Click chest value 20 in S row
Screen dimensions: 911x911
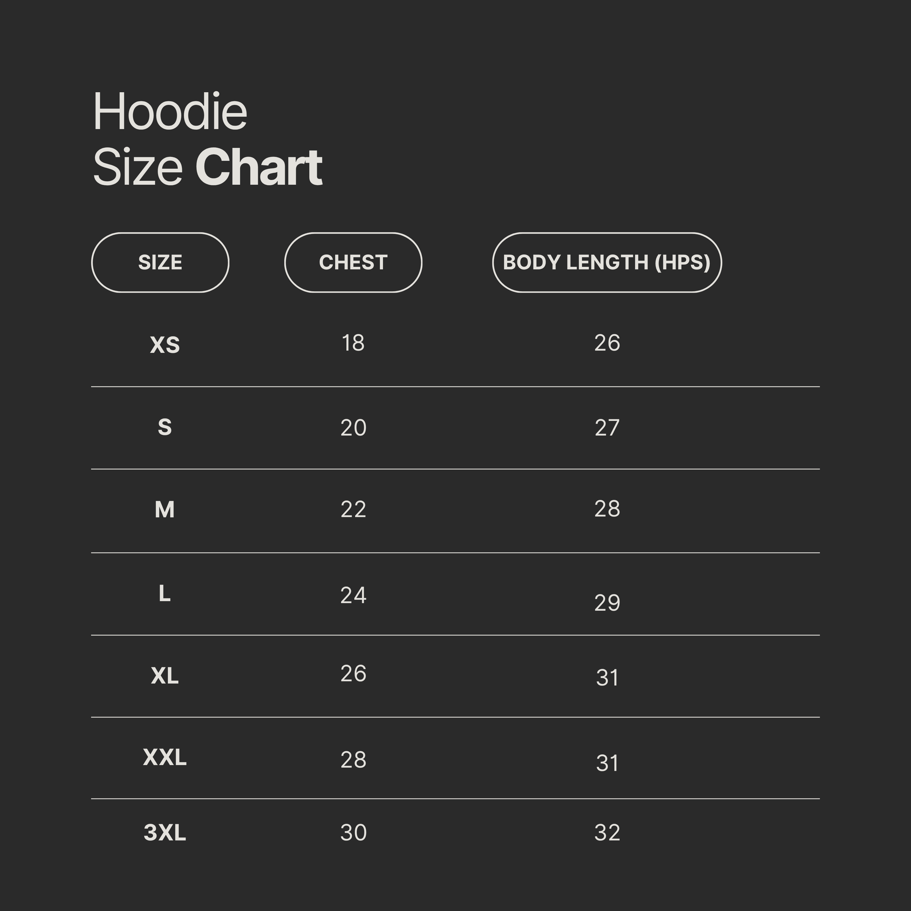pos(353,428)
